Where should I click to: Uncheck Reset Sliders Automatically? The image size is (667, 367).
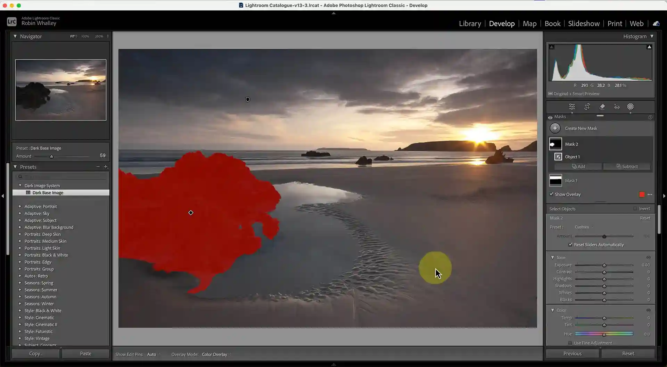(x=570, y=244)
